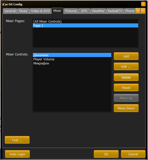Reset the mixer controls
Screen dimensions: 148x160
click(126, 88)
